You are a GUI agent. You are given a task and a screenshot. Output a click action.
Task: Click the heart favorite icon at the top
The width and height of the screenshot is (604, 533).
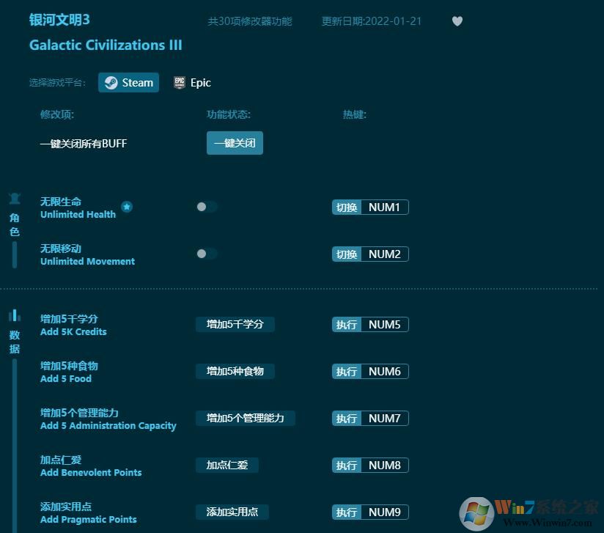[x=457, y=21]
